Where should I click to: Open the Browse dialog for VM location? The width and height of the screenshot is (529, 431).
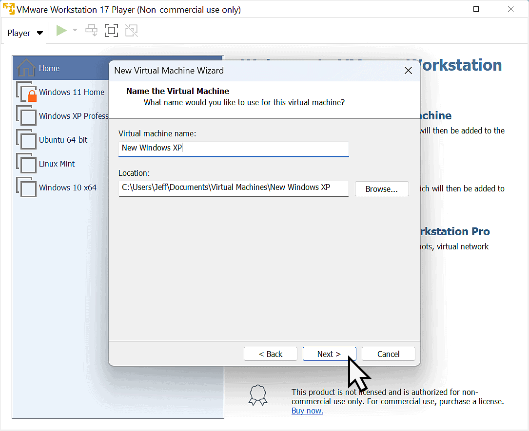382,188
